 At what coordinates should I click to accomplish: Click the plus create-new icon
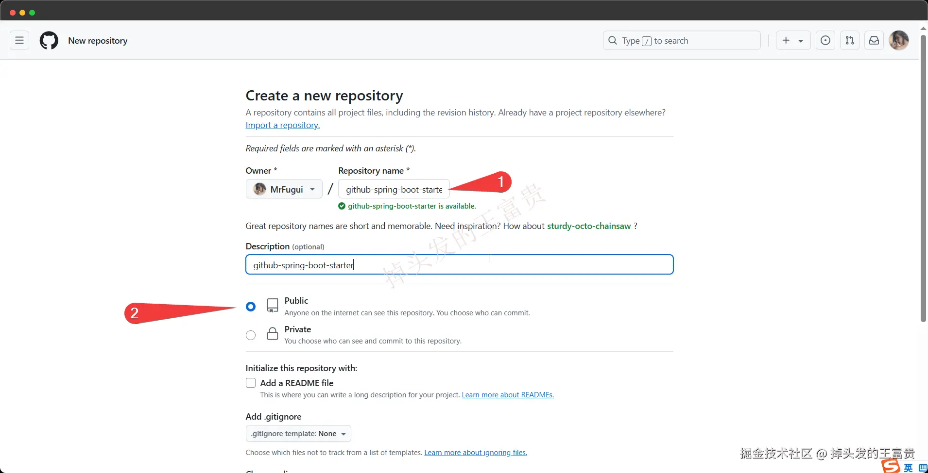(786, 41)
